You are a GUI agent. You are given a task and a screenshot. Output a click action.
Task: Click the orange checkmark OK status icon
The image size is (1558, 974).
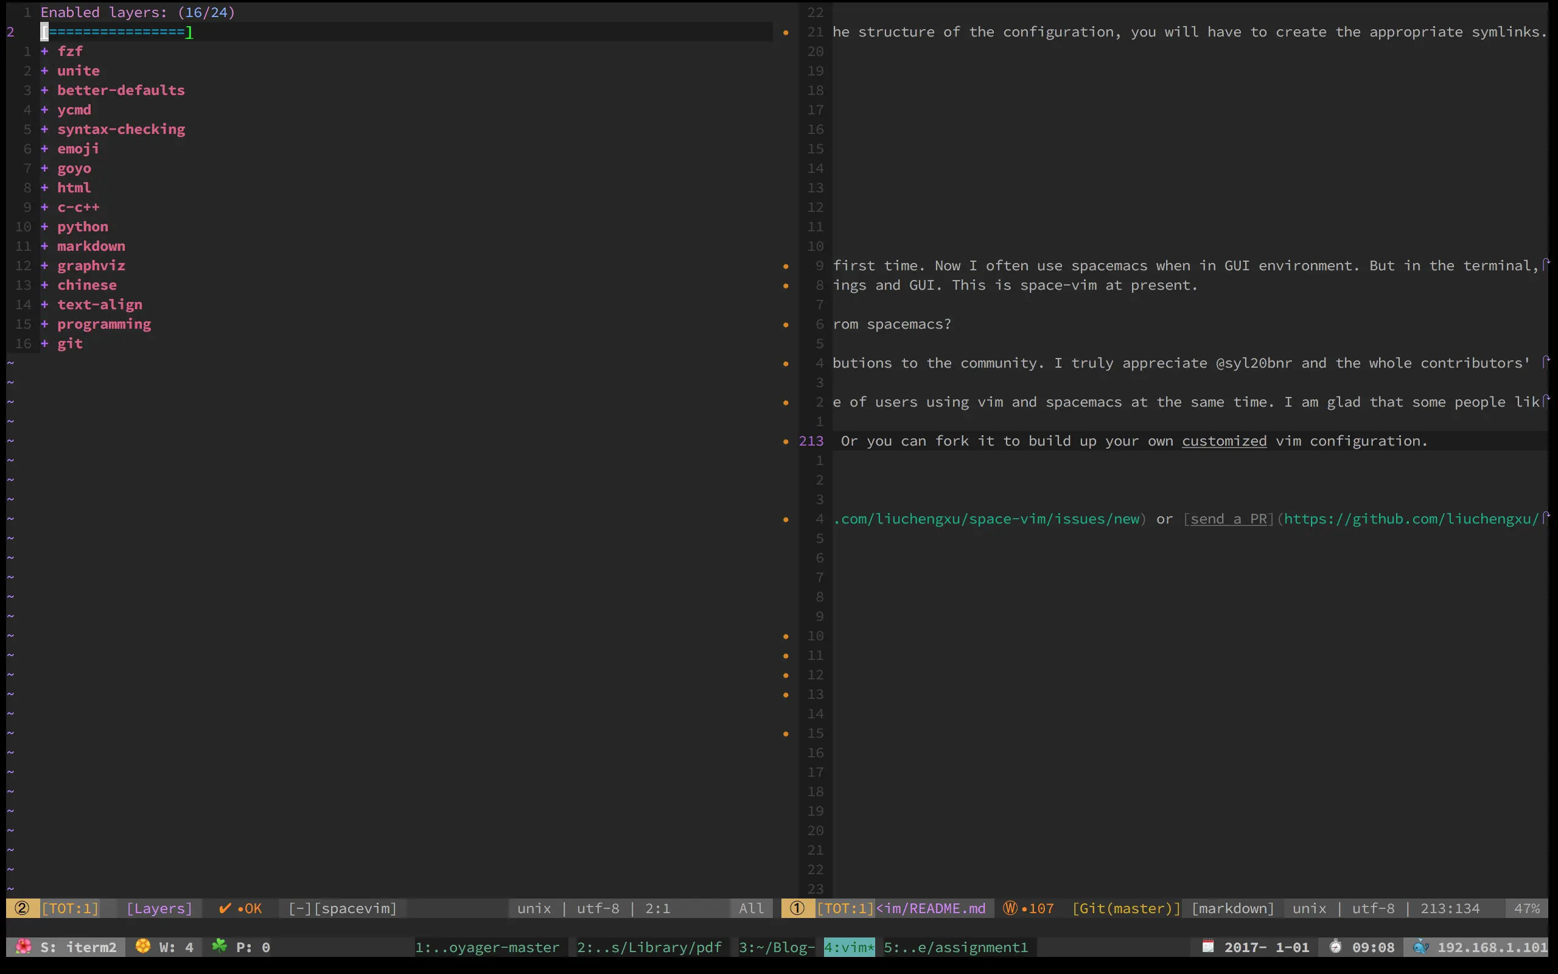[225, 908]
